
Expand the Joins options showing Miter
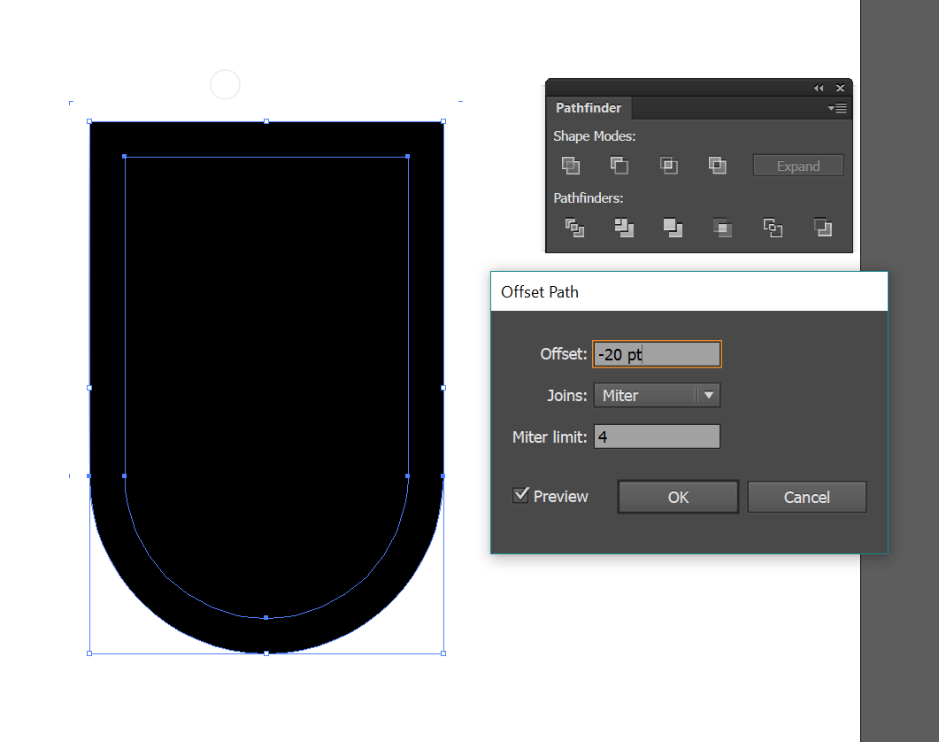tap(708, 395)
